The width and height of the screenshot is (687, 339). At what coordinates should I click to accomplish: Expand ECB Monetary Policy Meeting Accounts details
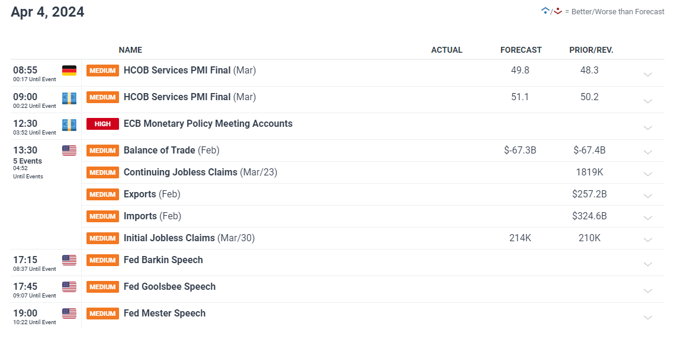click(647, 128)
